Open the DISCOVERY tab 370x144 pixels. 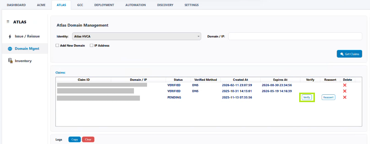point(165,5)
